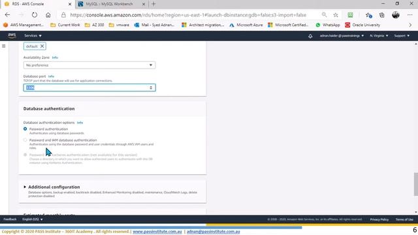
Task: Open the Oracle University bookmark
Action: pos(362,25)
